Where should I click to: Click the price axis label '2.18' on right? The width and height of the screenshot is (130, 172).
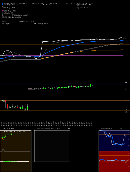pos(126,89)
